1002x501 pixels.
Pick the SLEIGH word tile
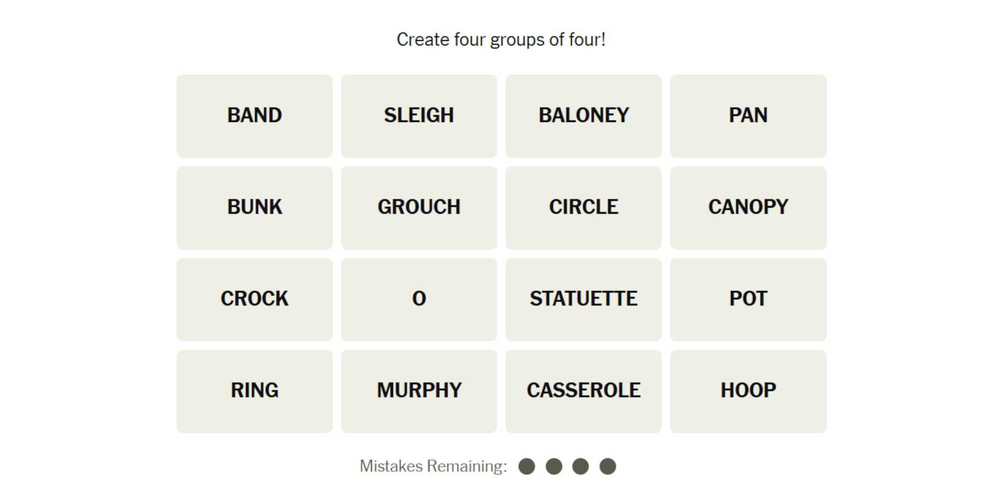pos(419,116)
